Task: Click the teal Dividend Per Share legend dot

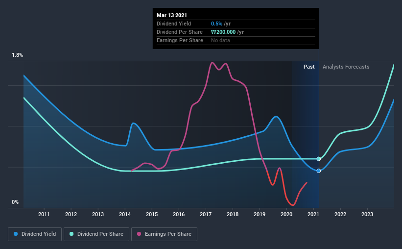Action: pyautogui.click(x=71, y=234)
